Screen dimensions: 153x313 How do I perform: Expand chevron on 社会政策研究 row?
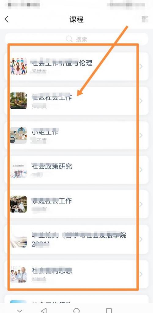point(141,170)
